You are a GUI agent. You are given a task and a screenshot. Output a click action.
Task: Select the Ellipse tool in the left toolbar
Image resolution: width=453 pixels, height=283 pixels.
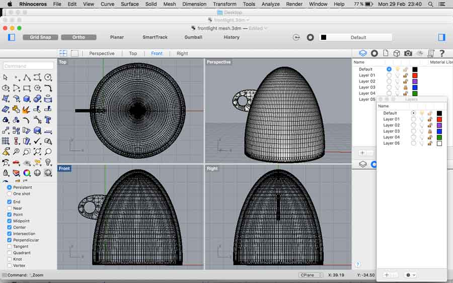pyautogui.click(x=6, y=88)
